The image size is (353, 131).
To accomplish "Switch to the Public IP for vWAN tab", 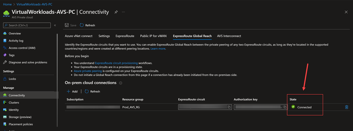I will 154,36.
